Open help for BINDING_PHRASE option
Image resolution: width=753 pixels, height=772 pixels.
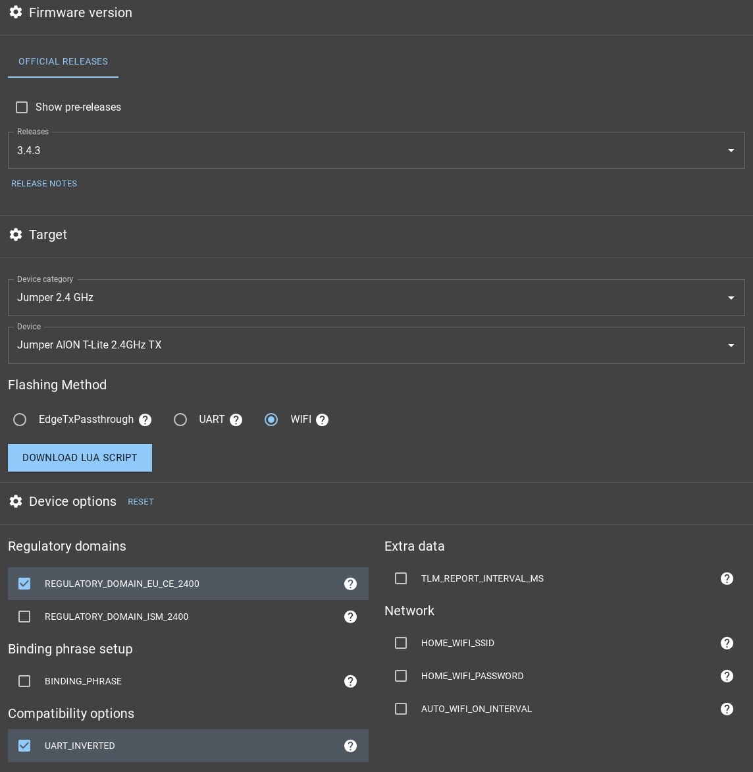click(x=350, y=681)
